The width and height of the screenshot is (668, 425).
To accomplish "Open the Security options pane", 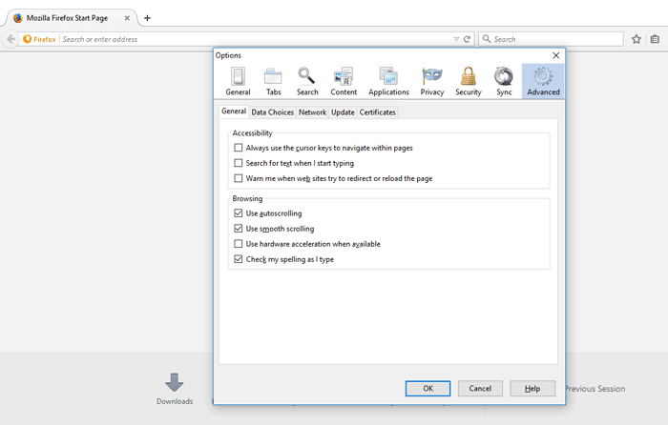I will [469, 81].
